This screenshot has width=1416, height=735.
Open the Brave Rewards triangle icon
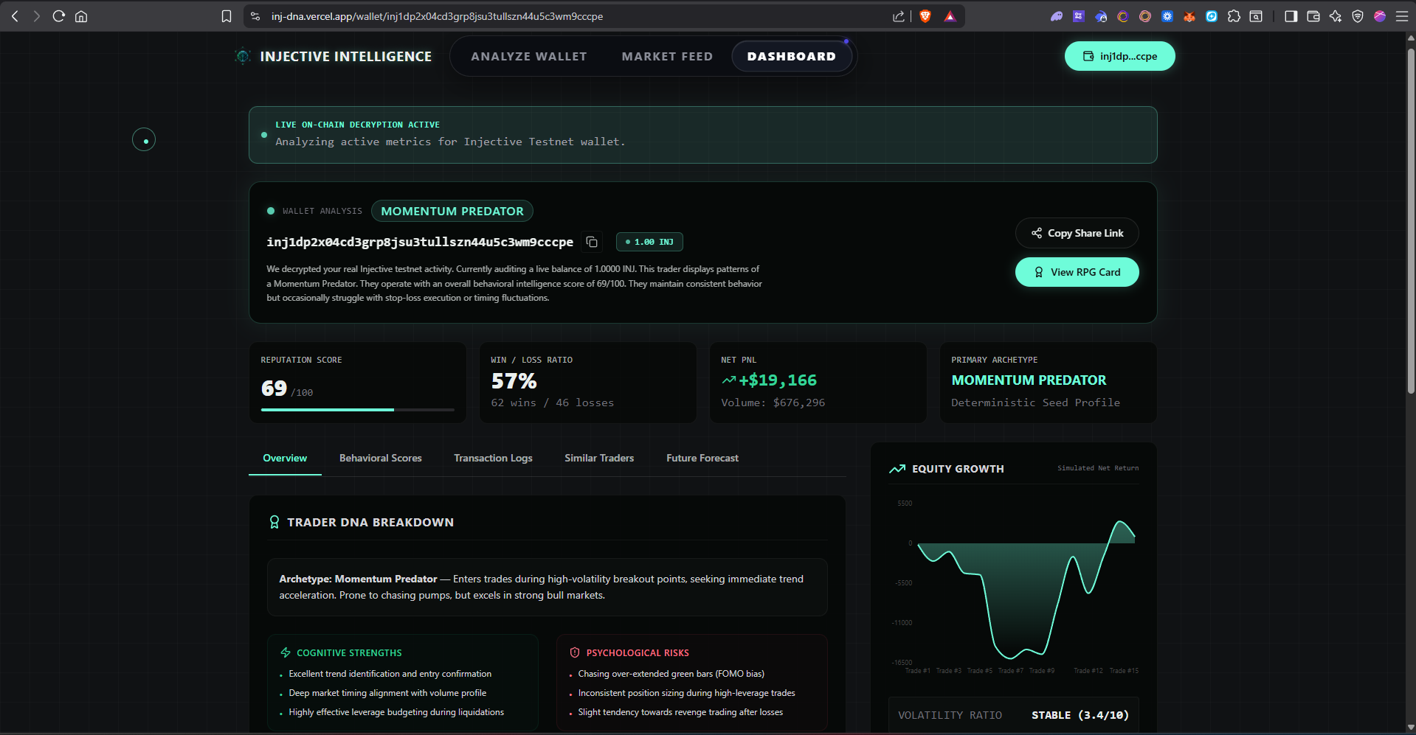tap(950, 16)
